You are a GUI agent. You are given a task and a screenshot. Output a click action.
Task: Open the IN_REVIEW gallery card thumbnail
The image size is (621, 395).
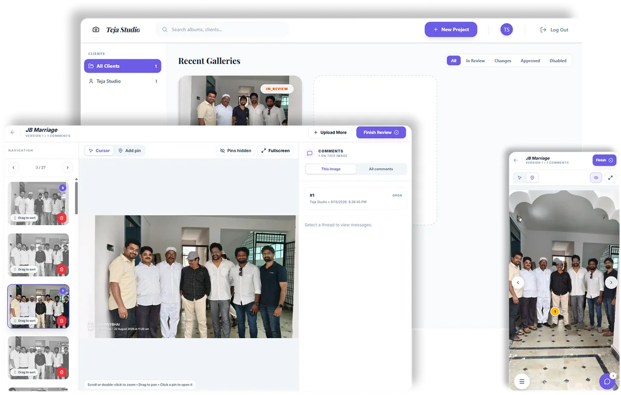(240, 101)
